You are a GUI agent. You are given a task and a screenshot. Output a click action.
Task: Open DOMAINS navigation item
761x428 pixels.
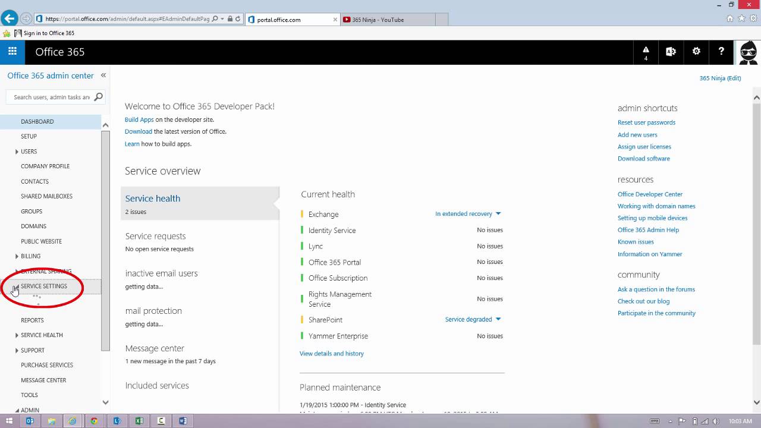click(33, 226)
